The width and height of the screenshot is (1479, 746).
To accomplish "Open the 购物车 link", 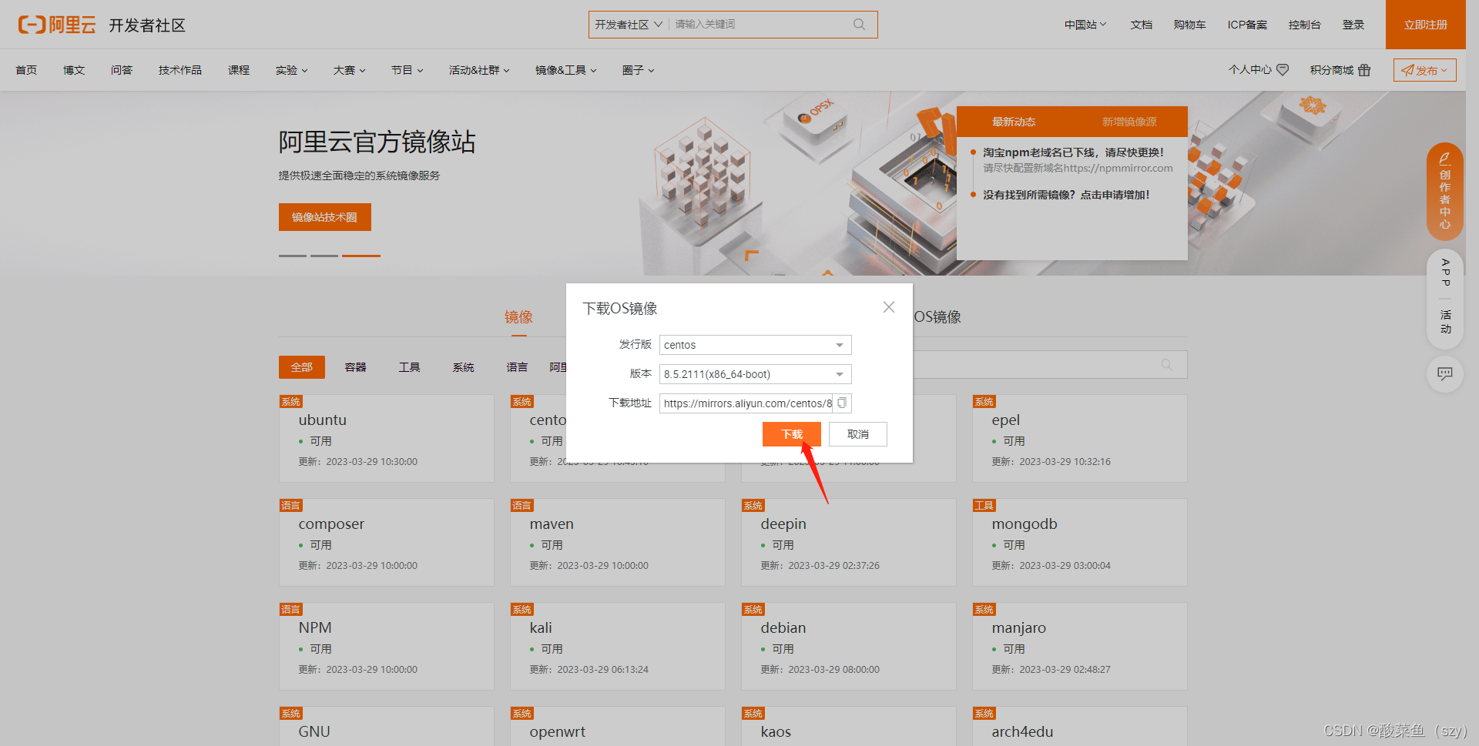I will [x=1189, y=25].
